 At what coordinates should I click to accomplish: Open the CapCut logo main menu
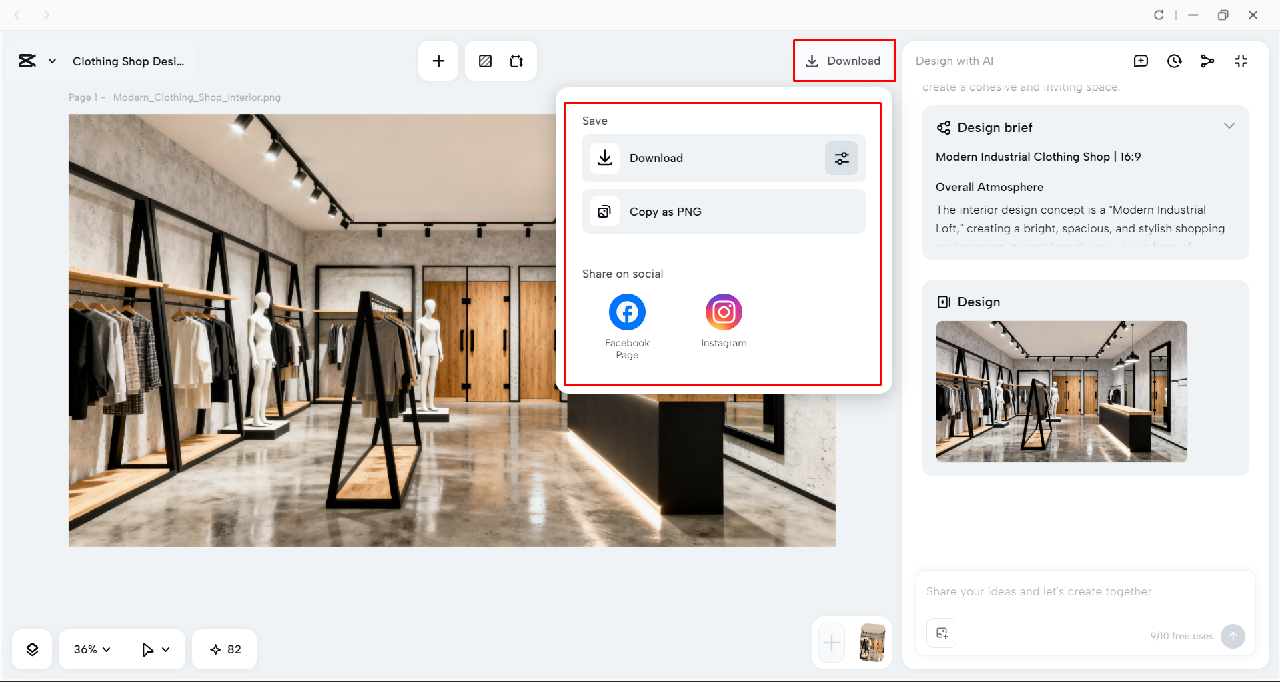pos(27,61)
